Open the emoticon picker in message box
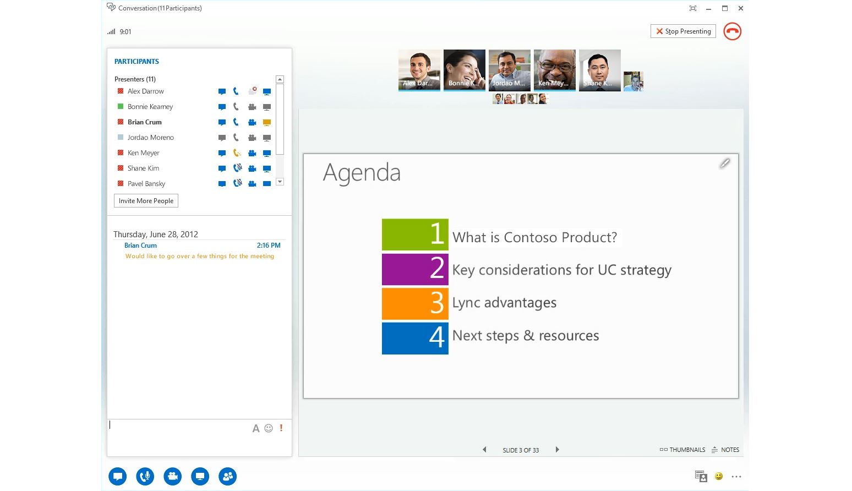Viewport: 852px width, 491px height. (269, 428)
